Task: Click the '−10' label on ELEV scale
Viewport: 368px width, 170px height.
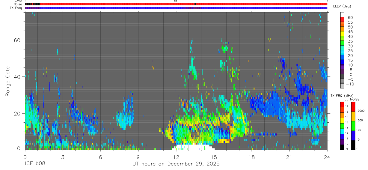Action: pos(349,84)
